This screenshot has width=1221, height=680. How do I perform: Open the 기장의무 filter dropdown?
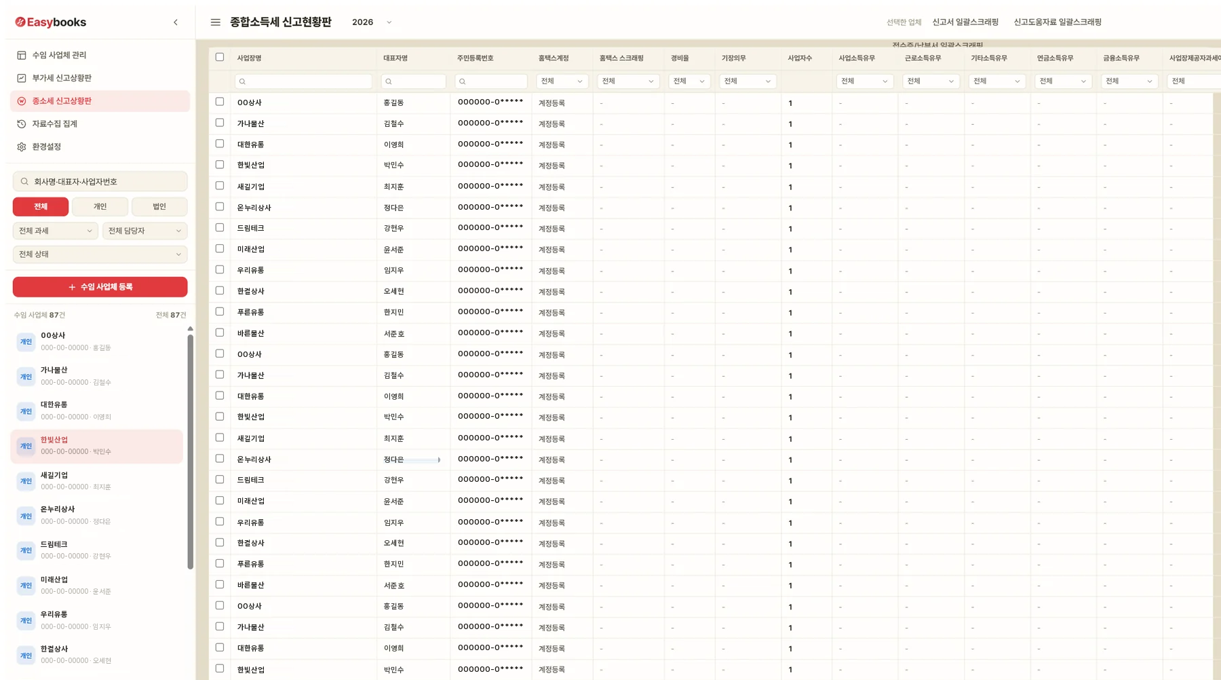click(748, 81)
